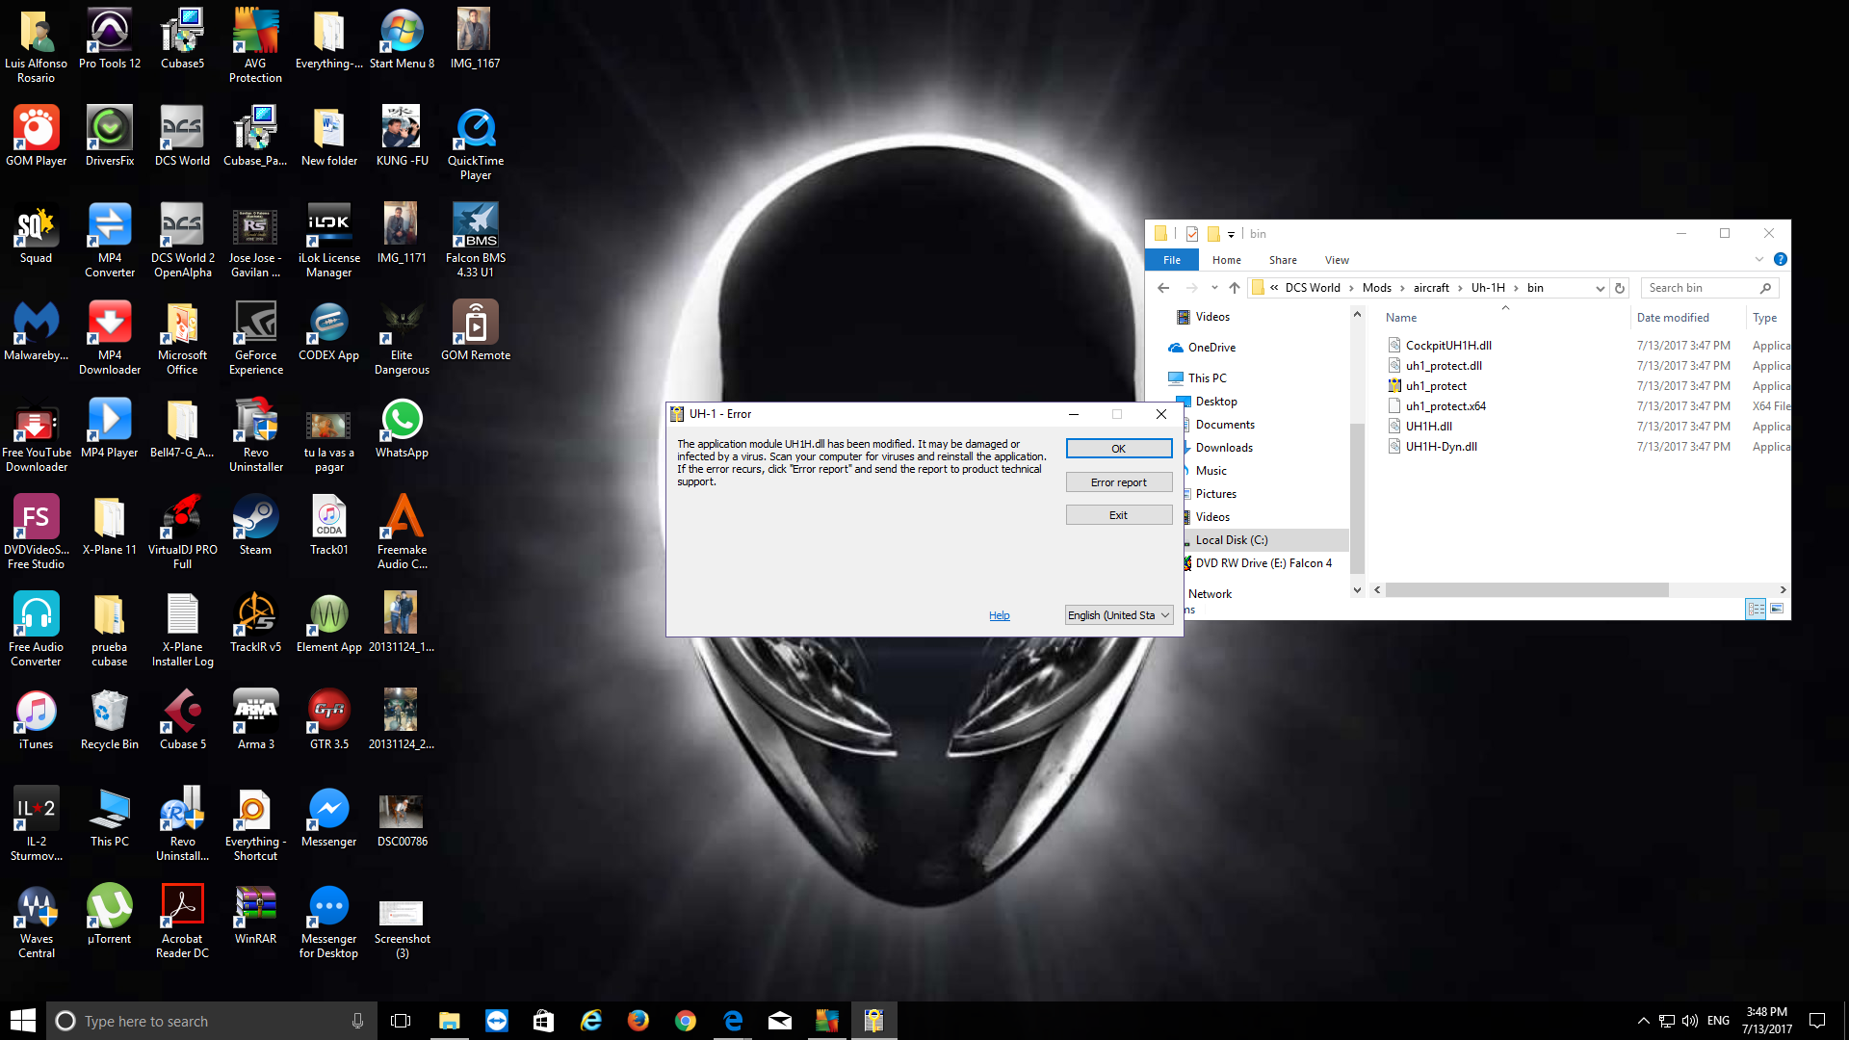The image size is (1849, 1040).
Task: Select the GOM Player desktop icon
Action: point(36,136)
